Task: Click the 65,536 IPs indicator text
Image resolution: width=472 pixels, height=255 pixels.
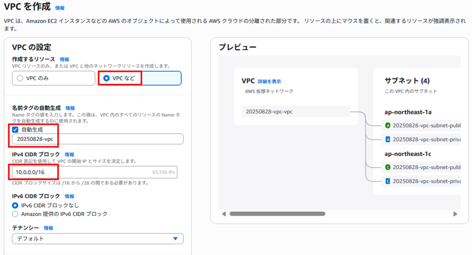Action: coord(164,172)
